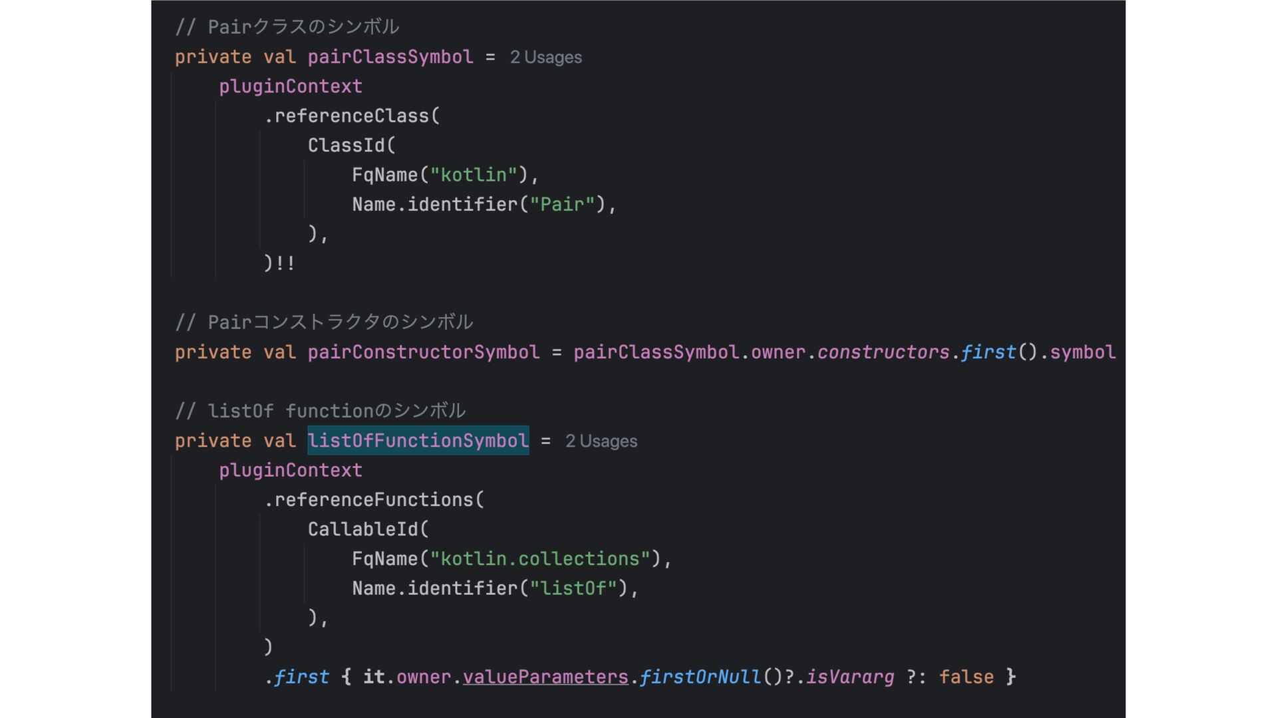Click the pairConstructorSymbol variable name

[424, 352]
